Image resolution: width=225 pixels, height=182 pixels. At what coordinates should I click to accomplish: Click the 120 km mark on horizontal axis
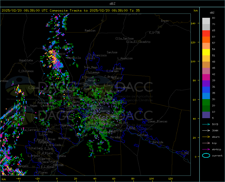[x=170, y=179]
